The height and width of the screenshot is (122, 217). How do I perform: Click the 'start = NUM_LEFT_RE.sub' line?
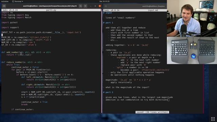click(58, 92)
